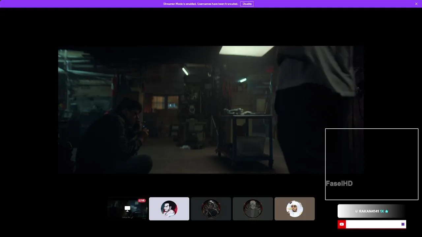Click the monitor icon on stream tile

[128, 209]
